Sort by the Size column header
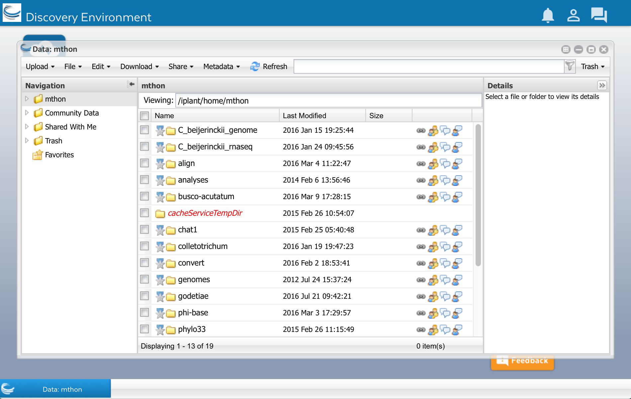This screenshot has height=399, width=631. coord(389,116)
